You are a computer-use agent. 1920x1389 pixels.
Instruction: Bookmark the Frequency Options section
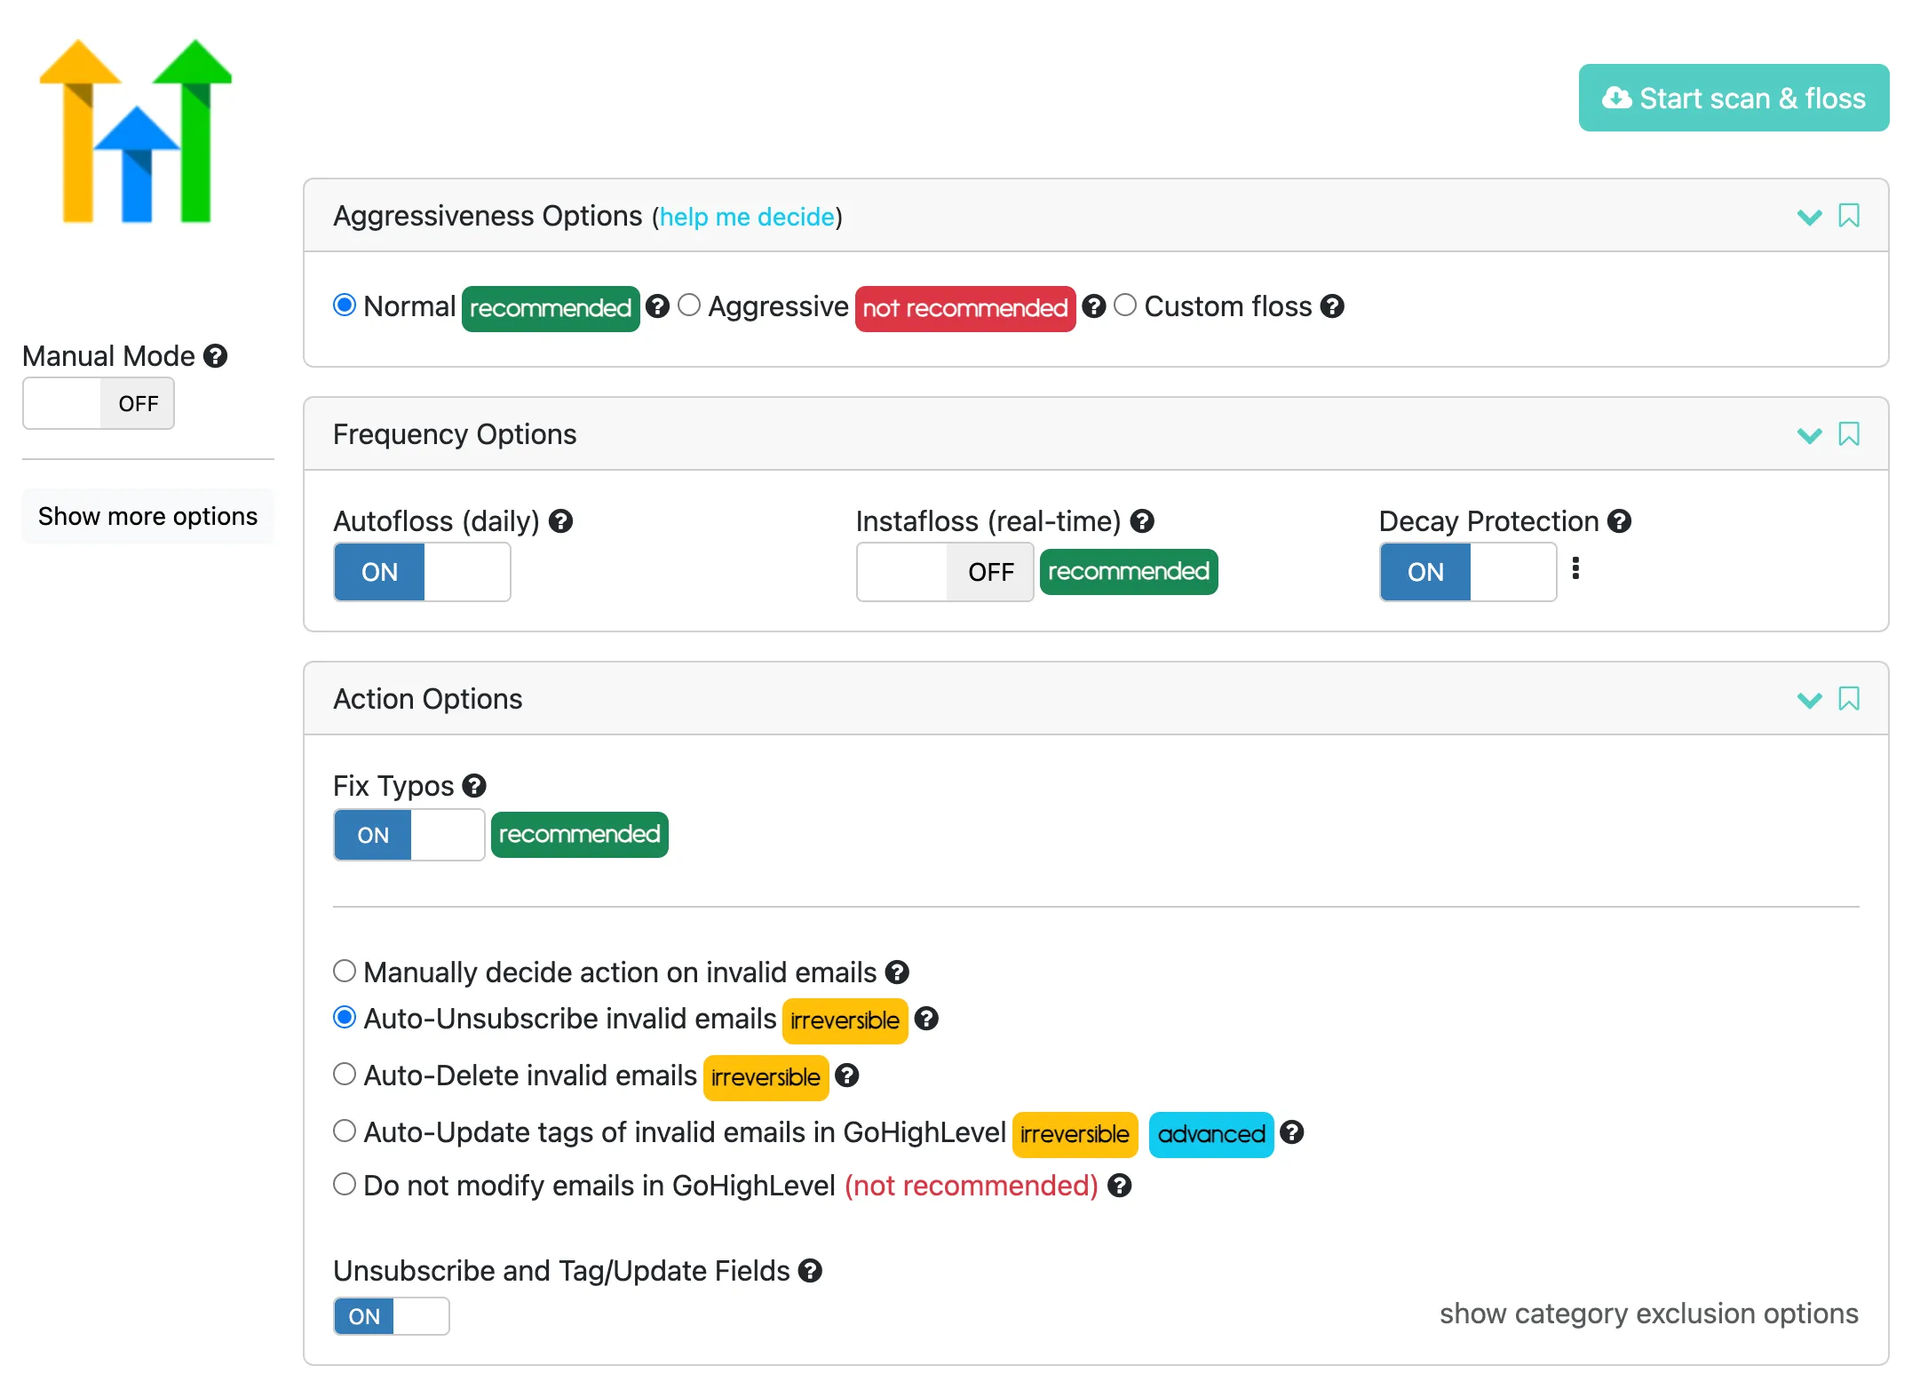1849,434
